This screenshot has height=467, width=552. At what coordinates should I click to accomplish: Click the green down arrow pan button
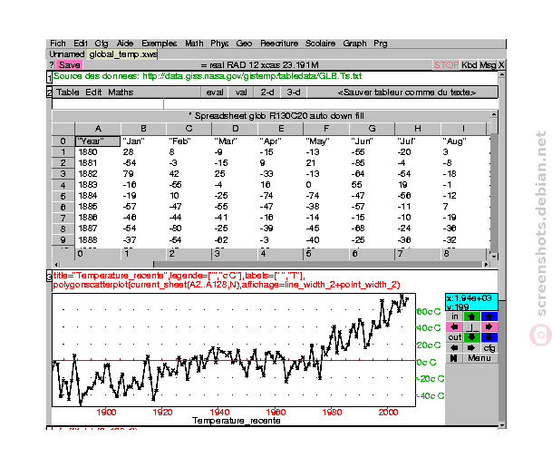pyautogui.click(x=471, y=337)
